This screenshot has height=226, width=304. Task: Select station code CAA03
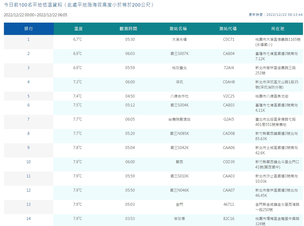(x=229, y=176)
